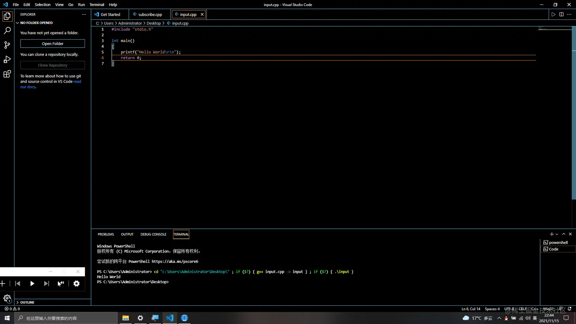
Task: Open the Settings app from the taskbar
Action: pos(140,318)
